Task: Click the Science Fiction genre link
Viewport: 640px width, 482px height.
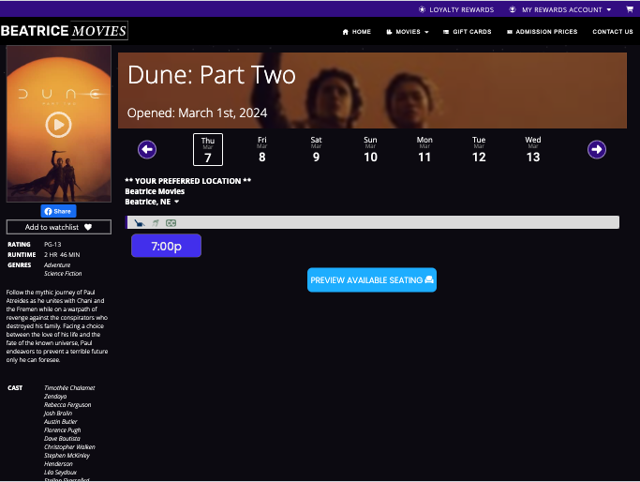Action: [63, 274]
